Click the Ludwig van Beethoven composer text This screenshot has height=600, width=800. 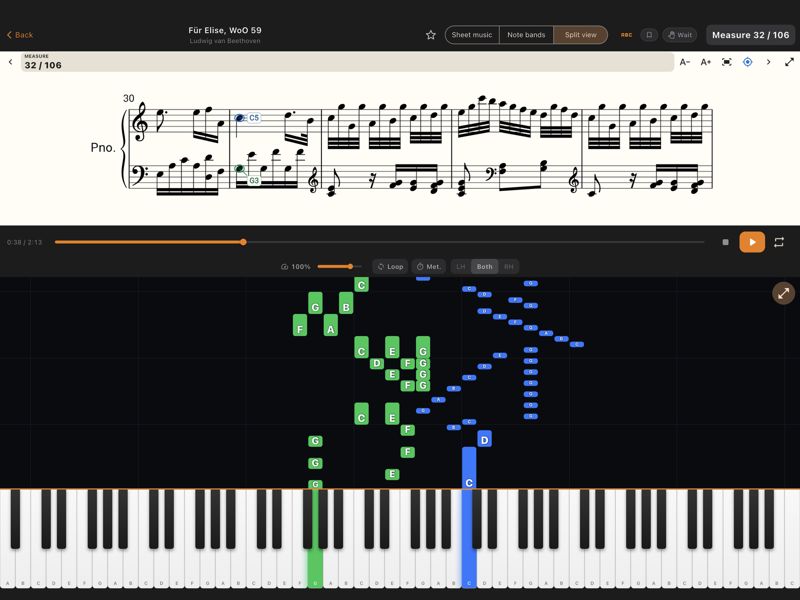point(225,41)
